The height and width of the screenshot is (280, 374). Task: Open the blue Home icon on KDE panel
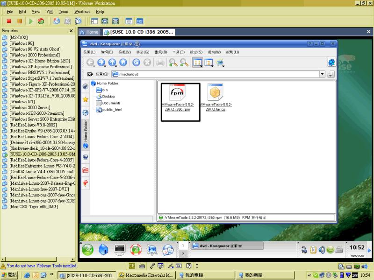click(x=103, y=250)
